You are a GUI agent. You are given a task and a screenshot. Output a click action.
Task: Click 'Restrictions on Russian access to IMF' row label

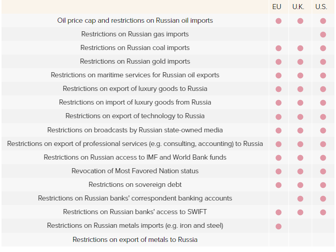135,158
